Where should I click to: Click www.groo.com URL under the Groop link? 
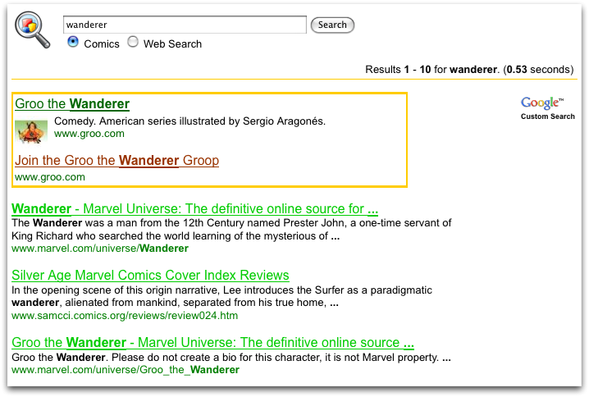50,176
